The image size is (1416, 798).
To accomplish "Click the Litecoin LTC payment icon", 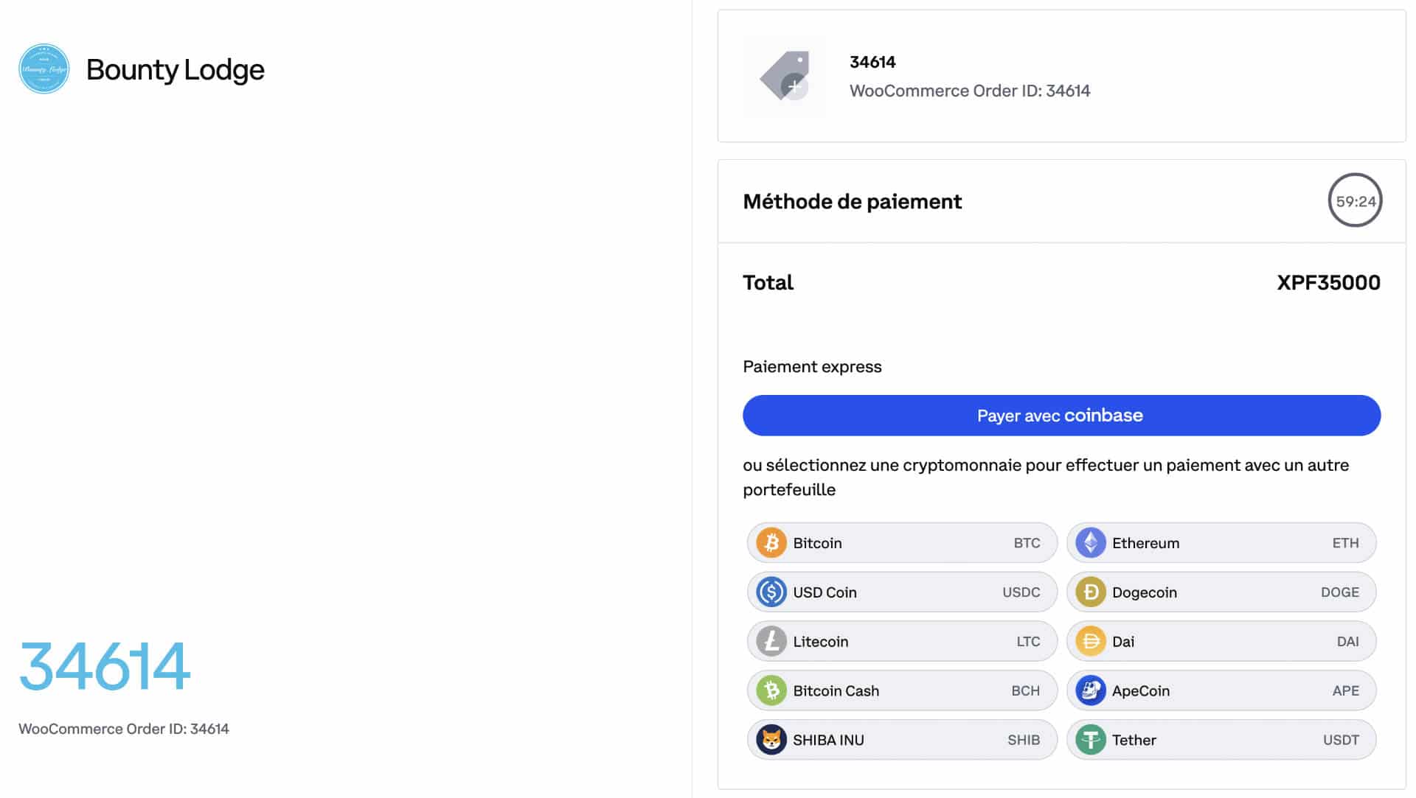I will 771,640.
